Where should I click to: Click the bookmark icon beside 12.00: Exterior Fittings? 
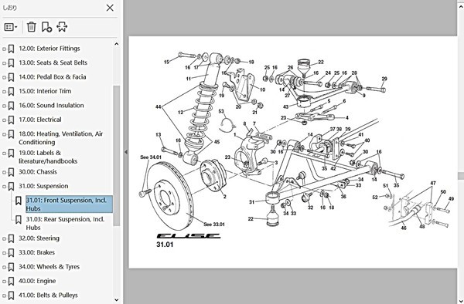tap(12, 49)
